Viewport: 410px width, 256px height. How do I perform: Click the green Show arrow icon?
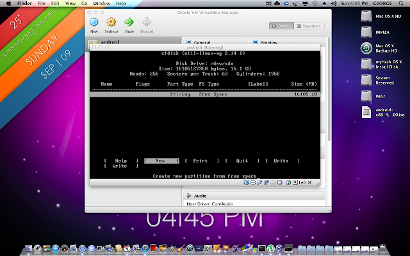(x=129, y=22)
